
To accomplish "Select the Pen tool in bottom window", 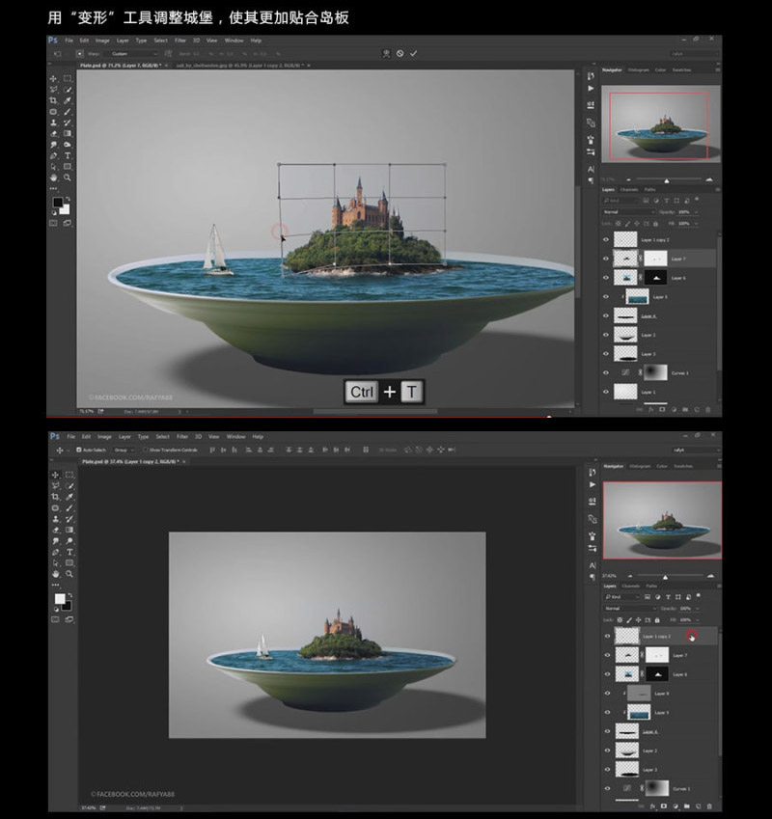I will 55,552.
